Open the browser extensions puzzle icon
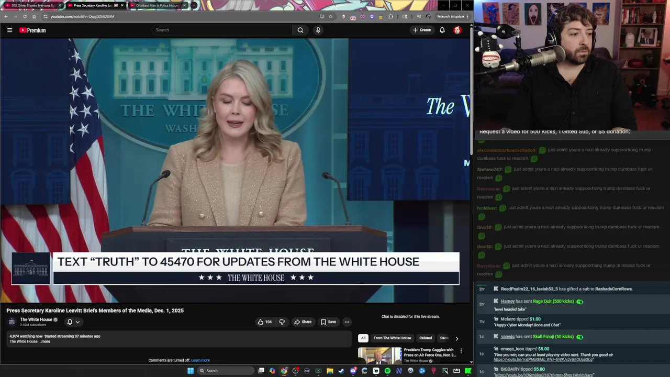Screen dimensions: 670x377 [390, 16]
